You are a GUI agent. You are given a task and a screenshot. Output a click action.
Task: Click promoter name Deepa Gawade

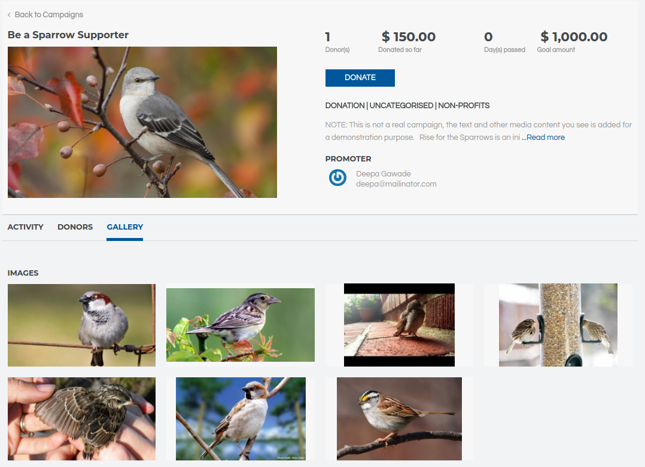pyautogui.click(x=384, y=174)
